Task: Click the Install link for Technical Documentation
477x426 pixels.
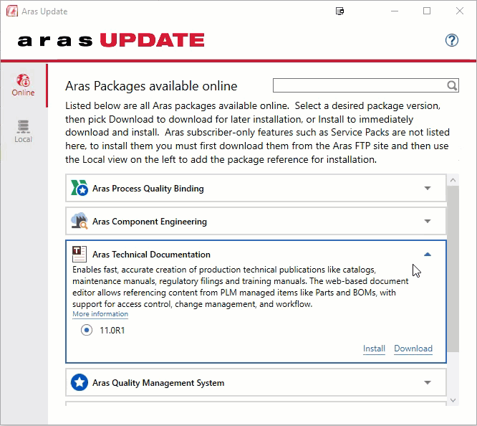Action: pyautogui.click(x=374, y=349)
